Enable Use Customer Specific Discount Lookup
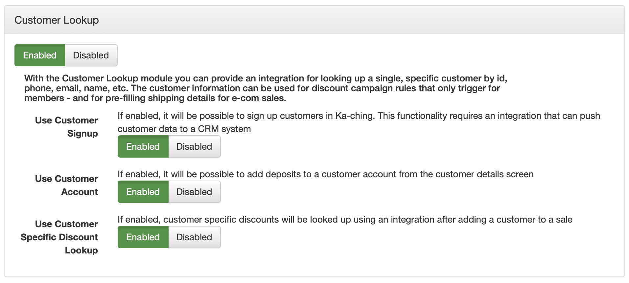 [143, 237]
